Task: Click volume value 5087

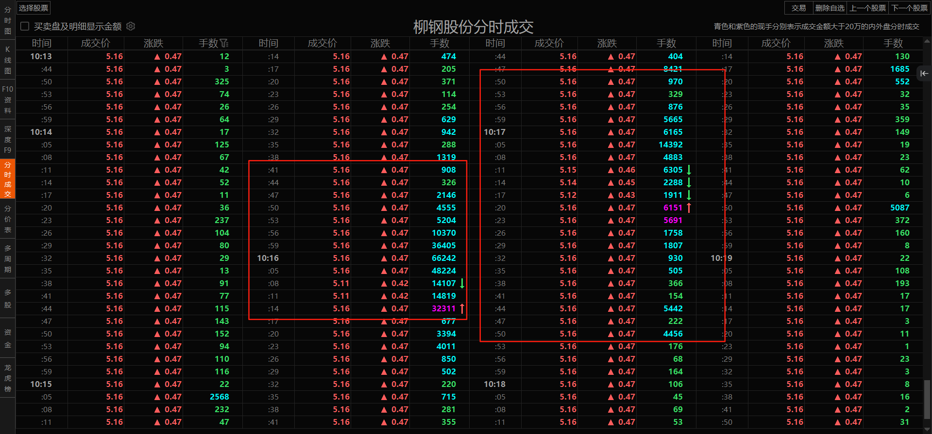Action: 899,208
